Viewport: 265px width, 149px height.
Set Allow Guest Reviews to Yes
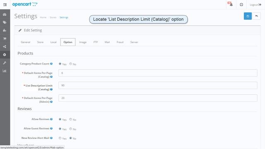point(60,129)
